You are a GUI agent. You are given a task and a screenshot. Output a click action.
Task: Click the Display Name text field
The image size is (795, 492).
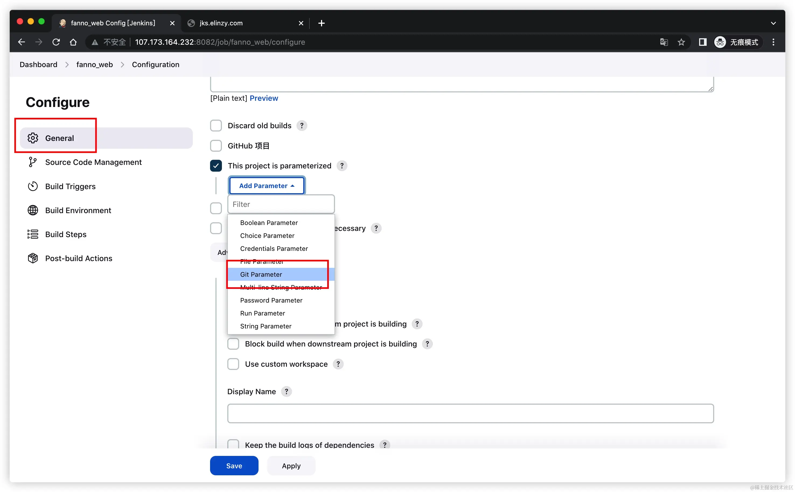tap(470, 414)
